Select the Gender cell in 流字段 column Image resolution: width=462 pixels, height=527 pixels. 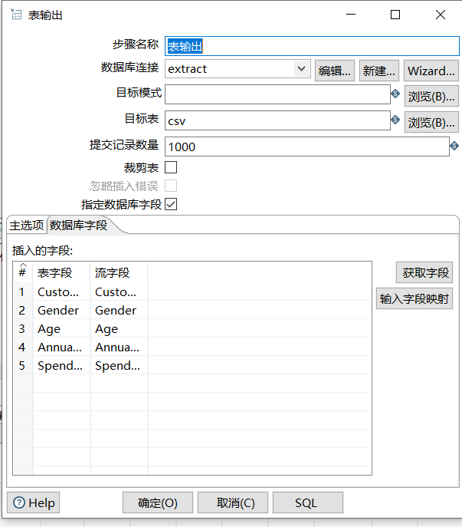tap(120, 310)
